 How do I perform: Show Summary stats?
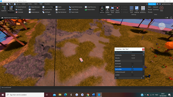(x=156, y=9)
